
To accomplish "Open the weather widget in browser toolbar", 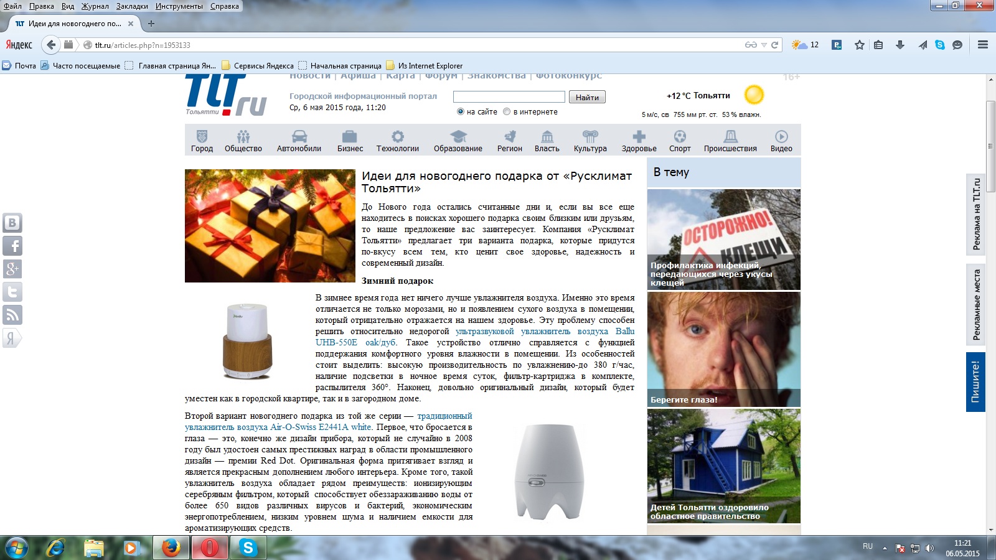I will (x=805, y=45).
